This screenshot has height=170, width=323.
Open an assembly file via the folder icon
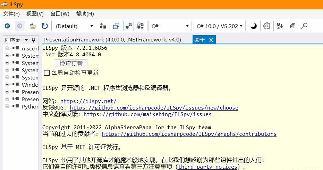coord(33,26)
